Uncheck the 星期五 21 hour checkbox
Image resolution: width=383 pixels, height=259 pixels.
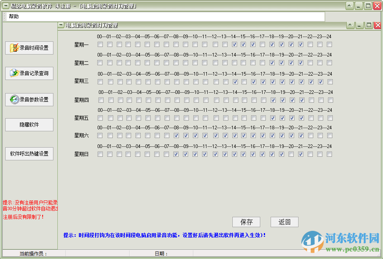pos(301,118)
